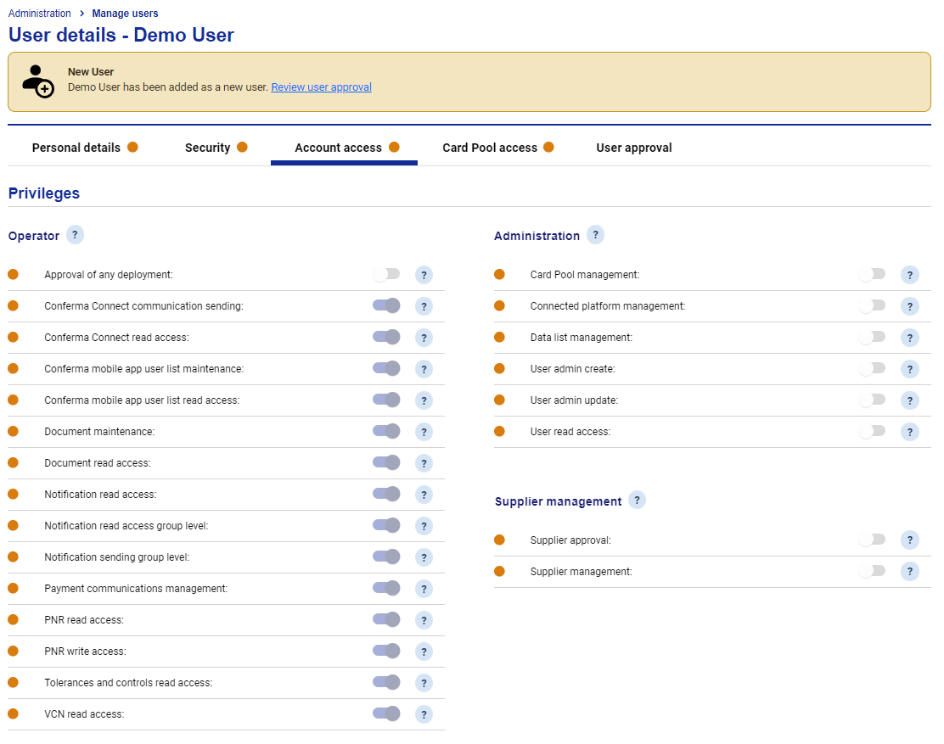This screenshot has width=944, height=744.
Task: Toggle Connected platform management switch
Action: tap(872, 305)
